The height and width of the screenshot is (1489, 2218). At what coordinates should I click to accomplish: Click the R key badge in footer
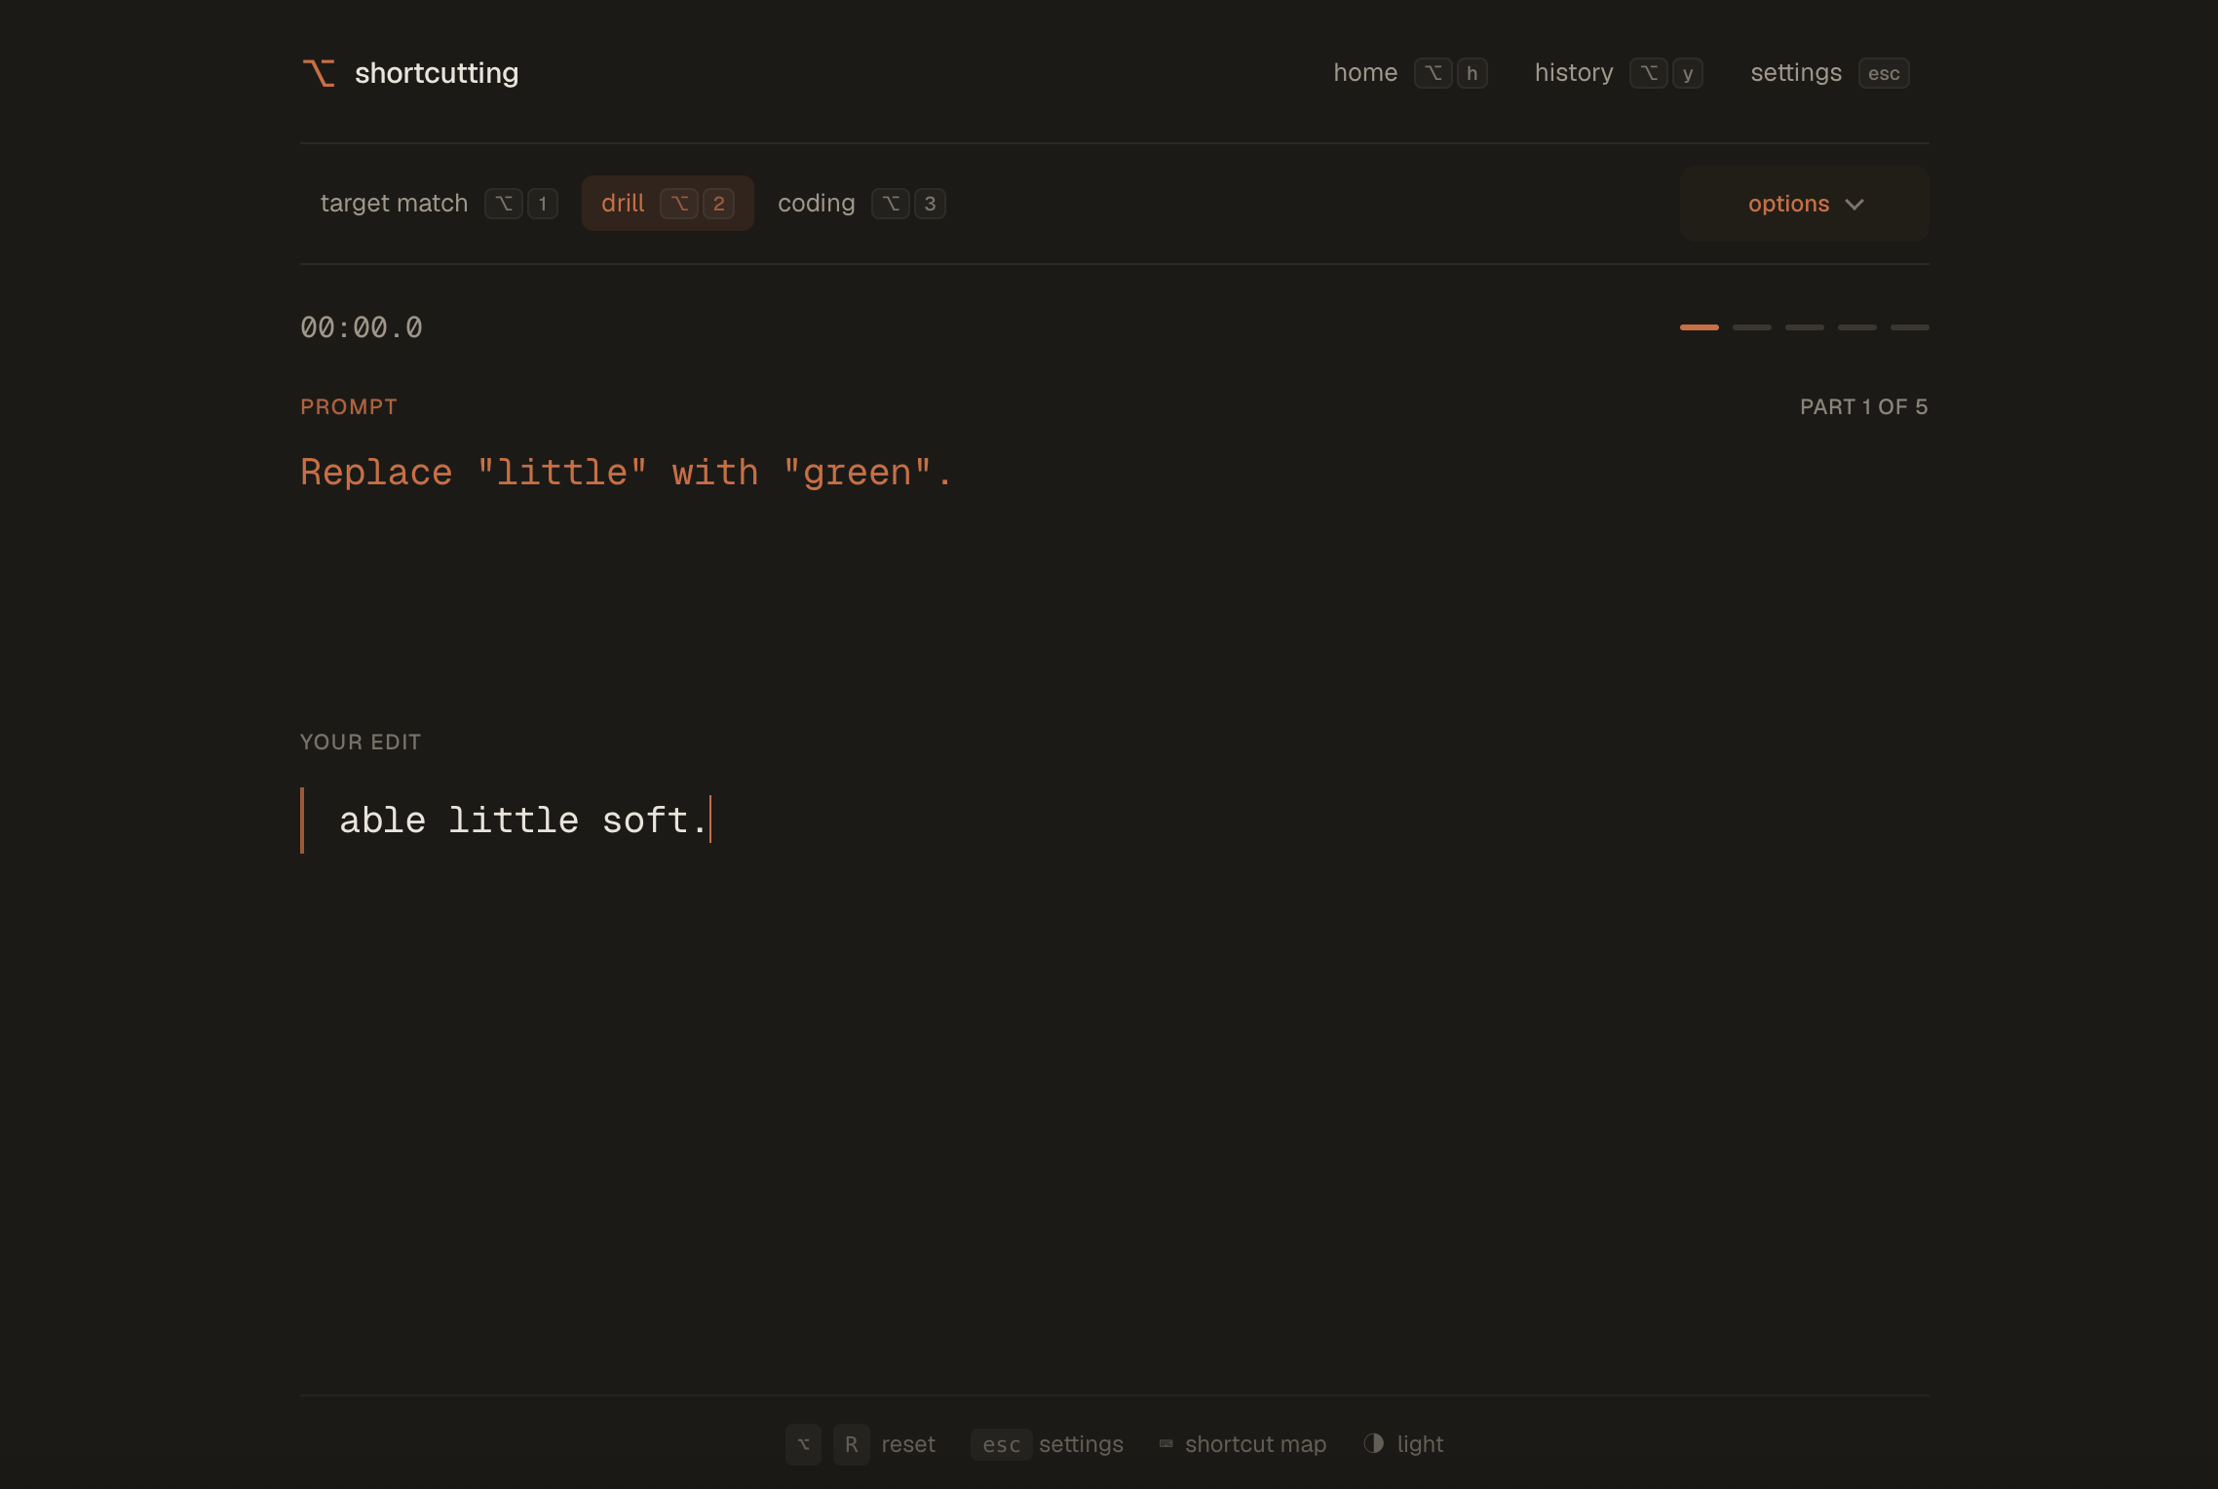[x=852, y=1444]
